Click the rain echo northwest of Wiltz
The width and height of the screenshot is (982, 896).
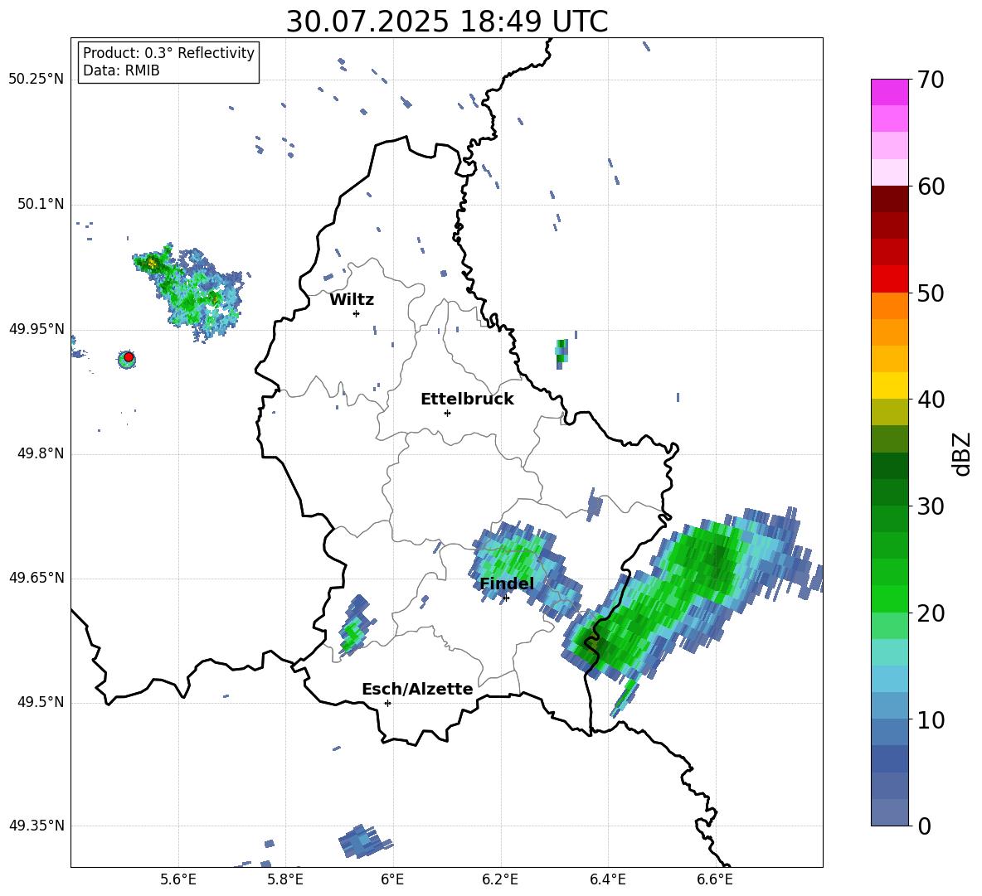pyautogui.click(x=188, y=291)
